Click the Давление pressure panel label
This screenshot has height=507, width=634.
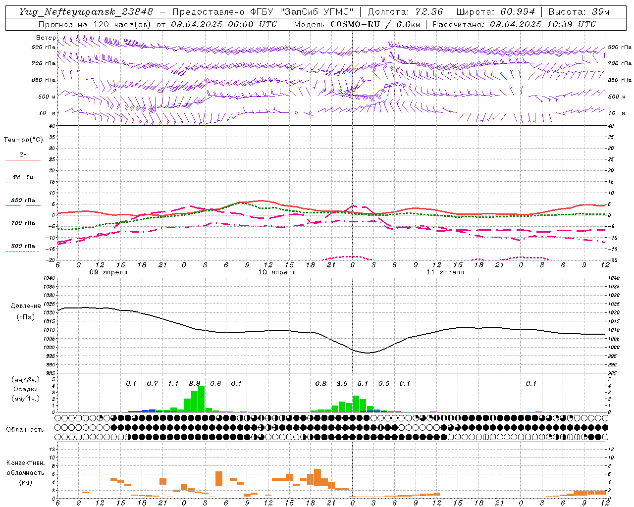coord(26,306)
